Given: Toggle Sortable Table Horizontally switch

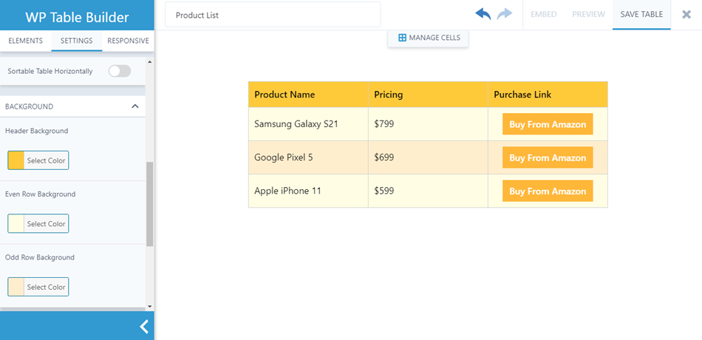Looking at the screenshot, I should coord(119,71).
